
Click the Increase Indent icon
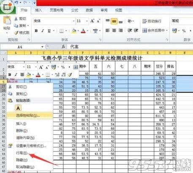pos(136,30)
